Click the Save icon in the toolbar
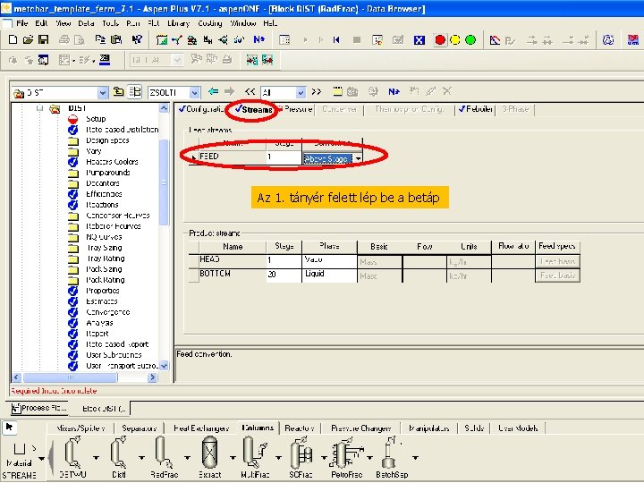 (42, 40)
